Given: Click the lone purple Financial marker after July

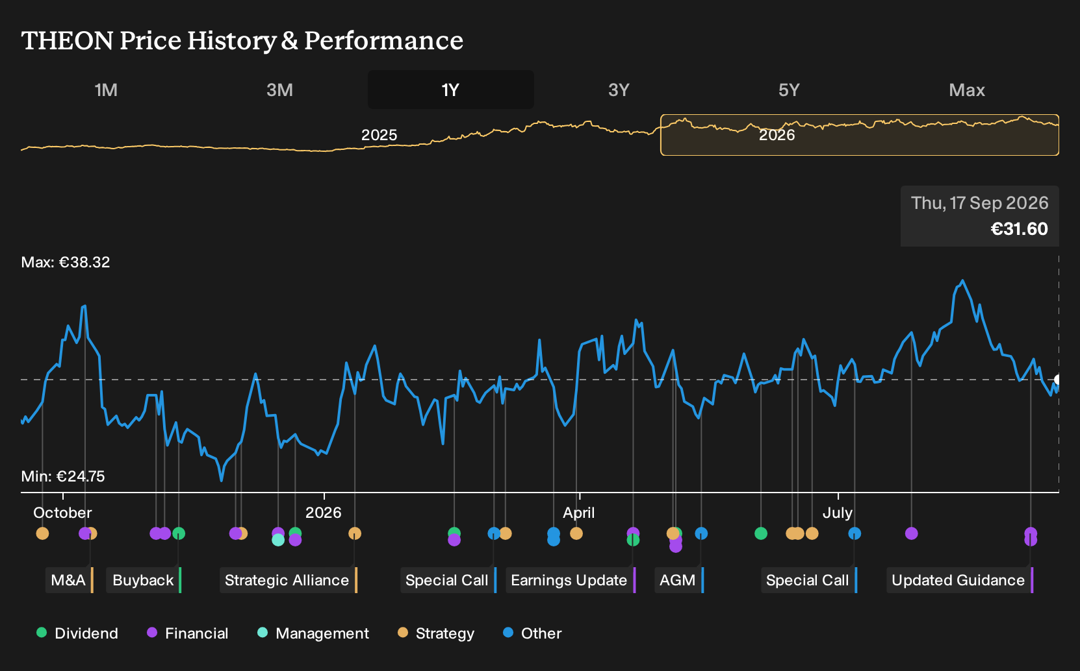Looking at the screenshot, I should click(912, 533).
